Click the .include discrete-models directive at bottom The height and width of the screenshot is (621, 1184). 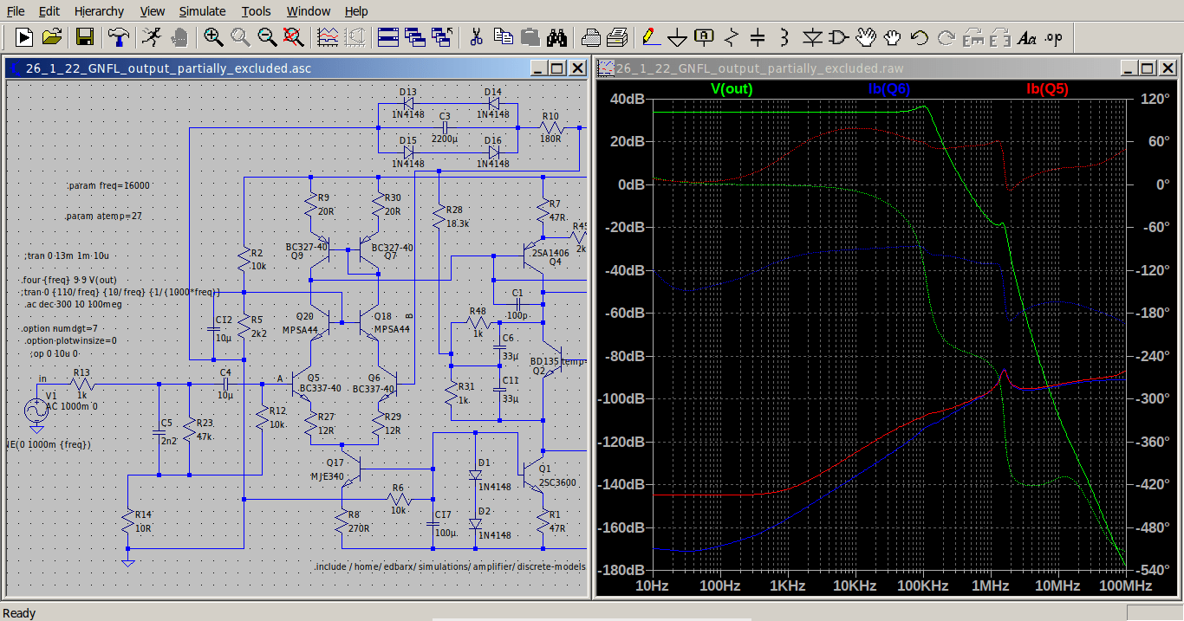[x=450, y=566]
